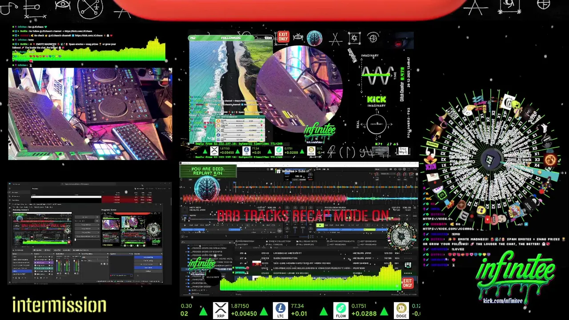569x320 pixels.
Task: Expand the '_AMAZON 2022' folder in the Traktor tree
Action: pyautogui.click(x=199, y=287)
